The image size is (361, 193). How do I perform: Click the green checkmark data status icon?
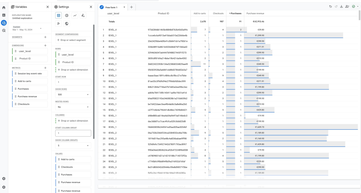(354, 6)
